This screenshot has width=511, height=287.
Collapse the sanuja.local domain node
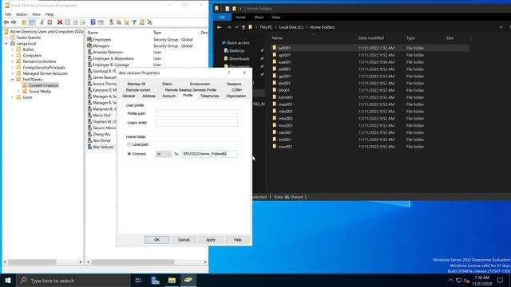tap(6, 44)
